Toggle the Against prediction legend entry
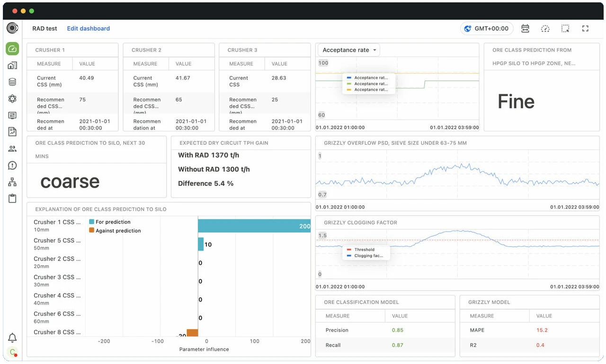The image size is (606, 364). tap(115, 231)
